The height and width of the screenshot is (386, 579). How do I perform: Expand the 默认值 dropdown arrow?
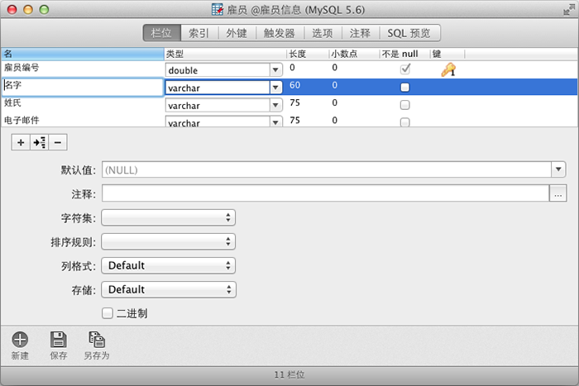tap(558, 169)
